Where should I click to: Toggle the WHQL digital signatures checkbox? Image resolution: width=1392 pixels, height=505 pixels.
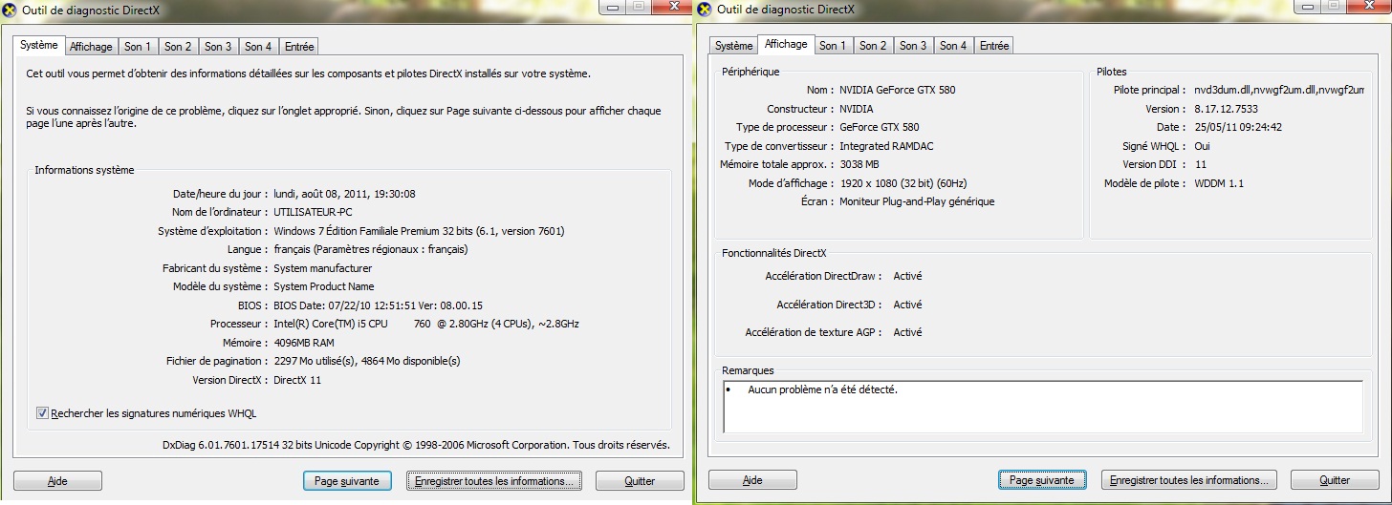pos(42,413)
